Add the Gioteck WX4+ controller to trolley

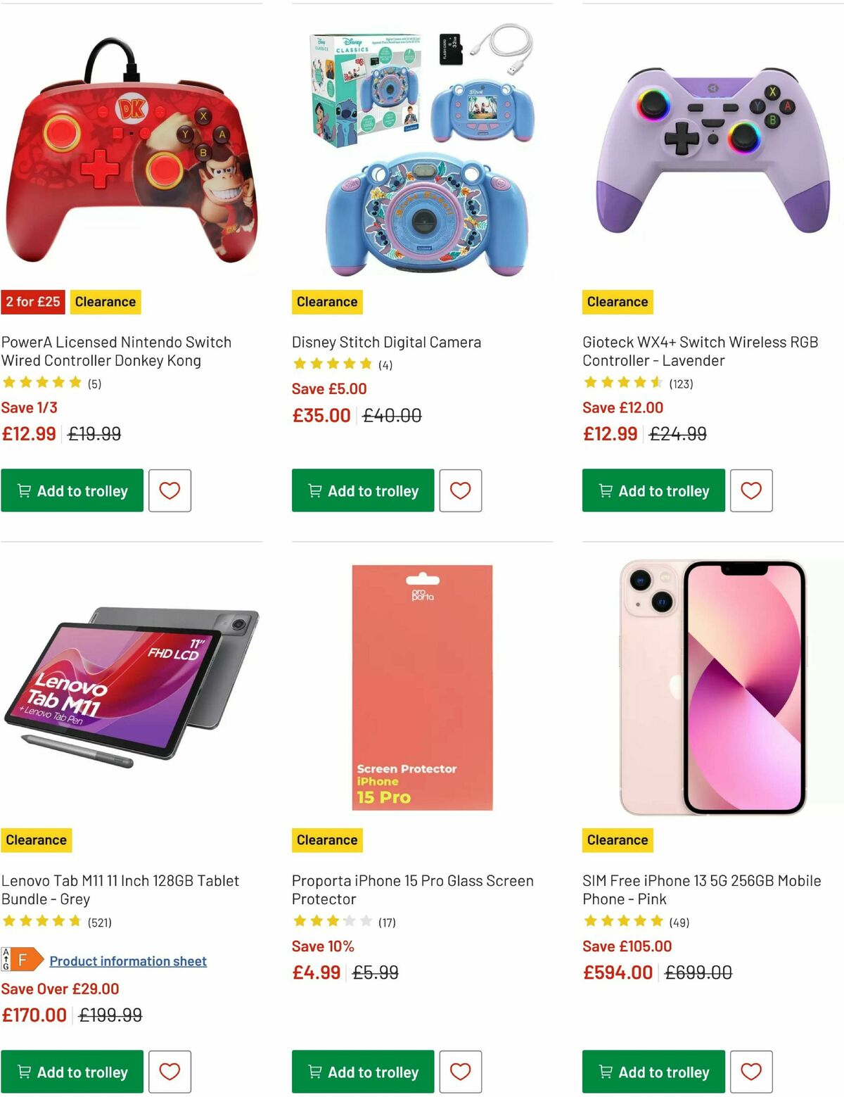(653, 490)
